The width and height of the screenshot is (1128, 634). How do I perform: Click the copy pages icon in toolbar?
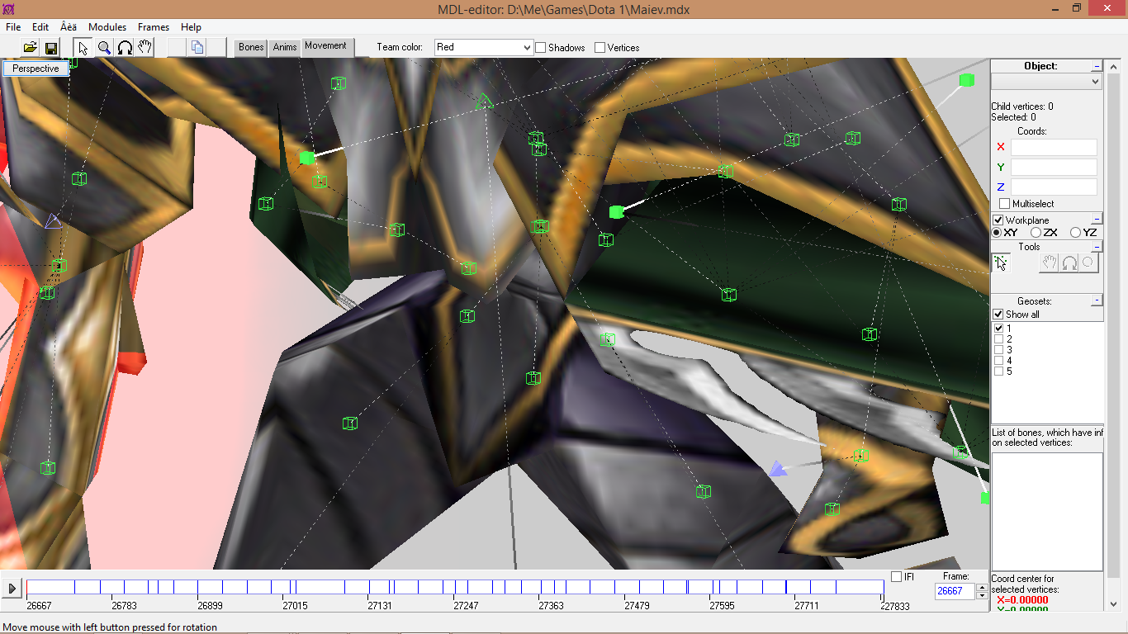[x=197, y=48]
